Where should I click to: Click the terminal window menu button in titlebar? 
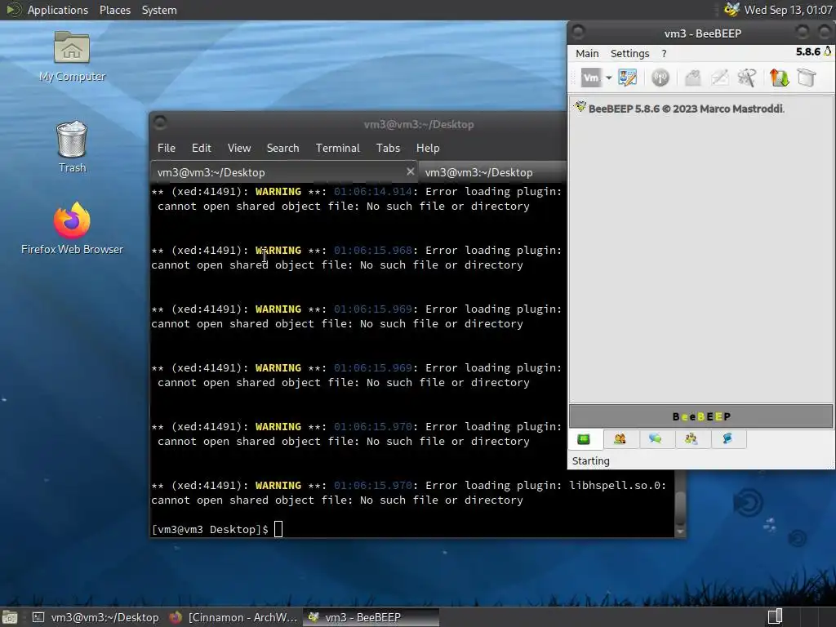pos(160,123)
